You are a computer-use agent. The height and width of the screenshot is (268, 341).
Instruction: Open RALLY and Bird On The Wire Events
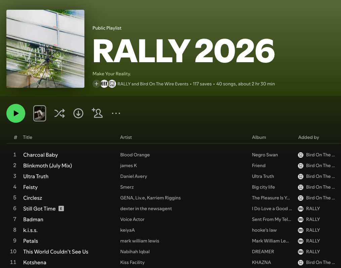tap(153, 84)
